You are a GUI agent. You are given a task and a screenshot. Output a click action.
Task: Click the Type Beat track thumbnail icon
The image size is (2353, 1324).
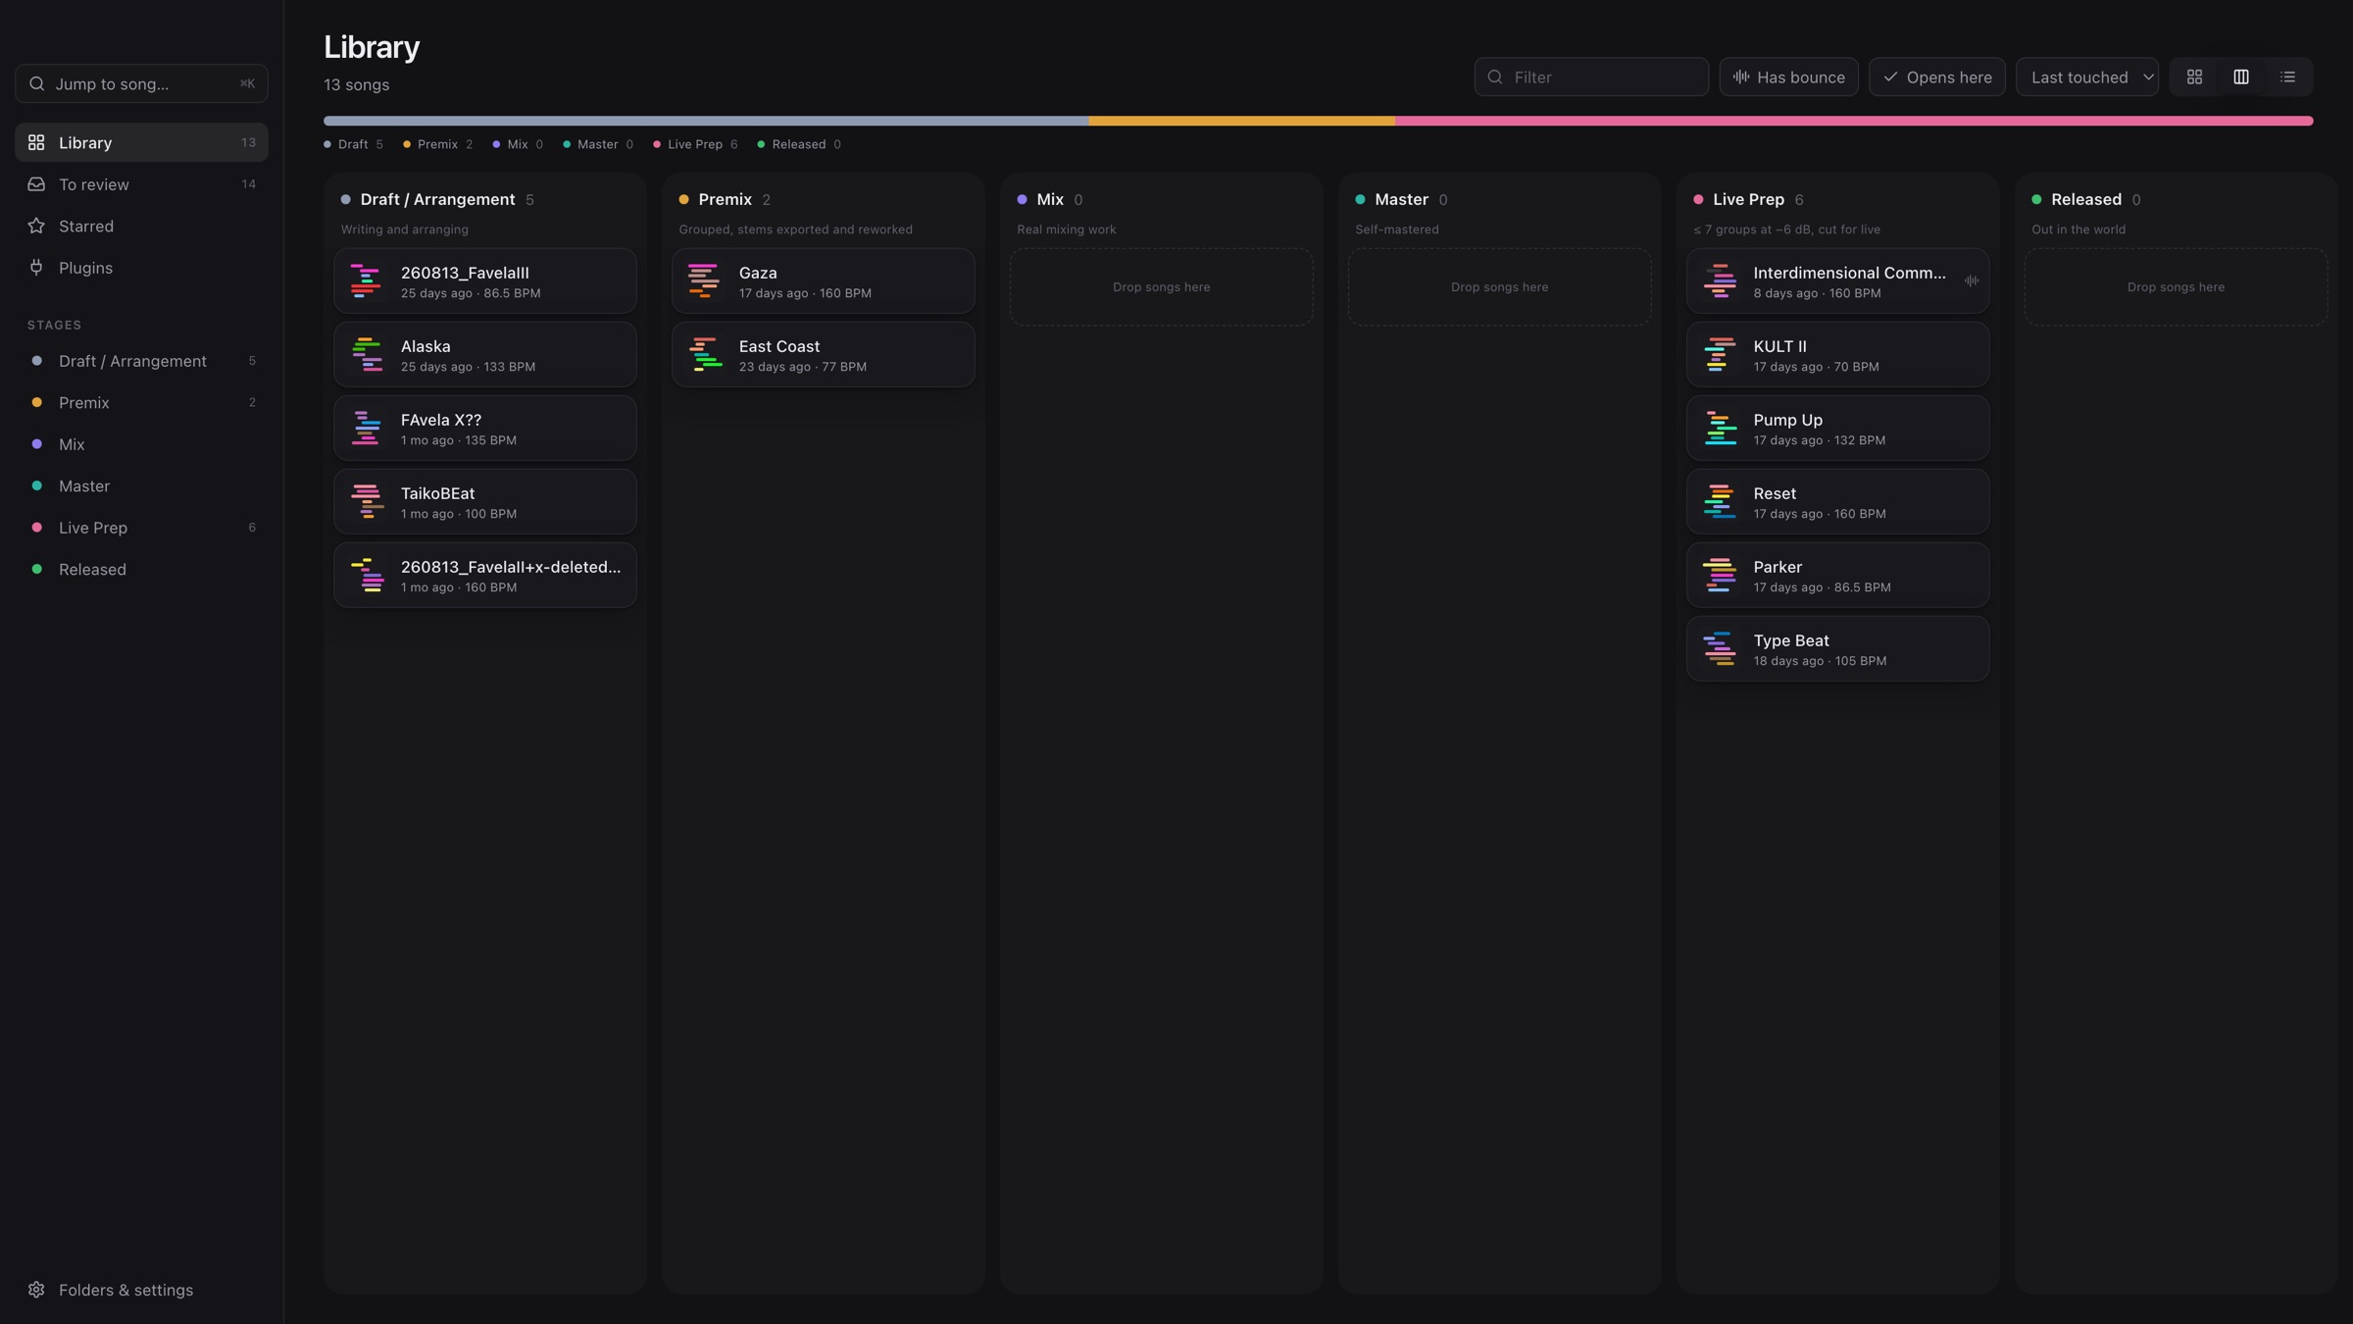[x=1720, y=648]
